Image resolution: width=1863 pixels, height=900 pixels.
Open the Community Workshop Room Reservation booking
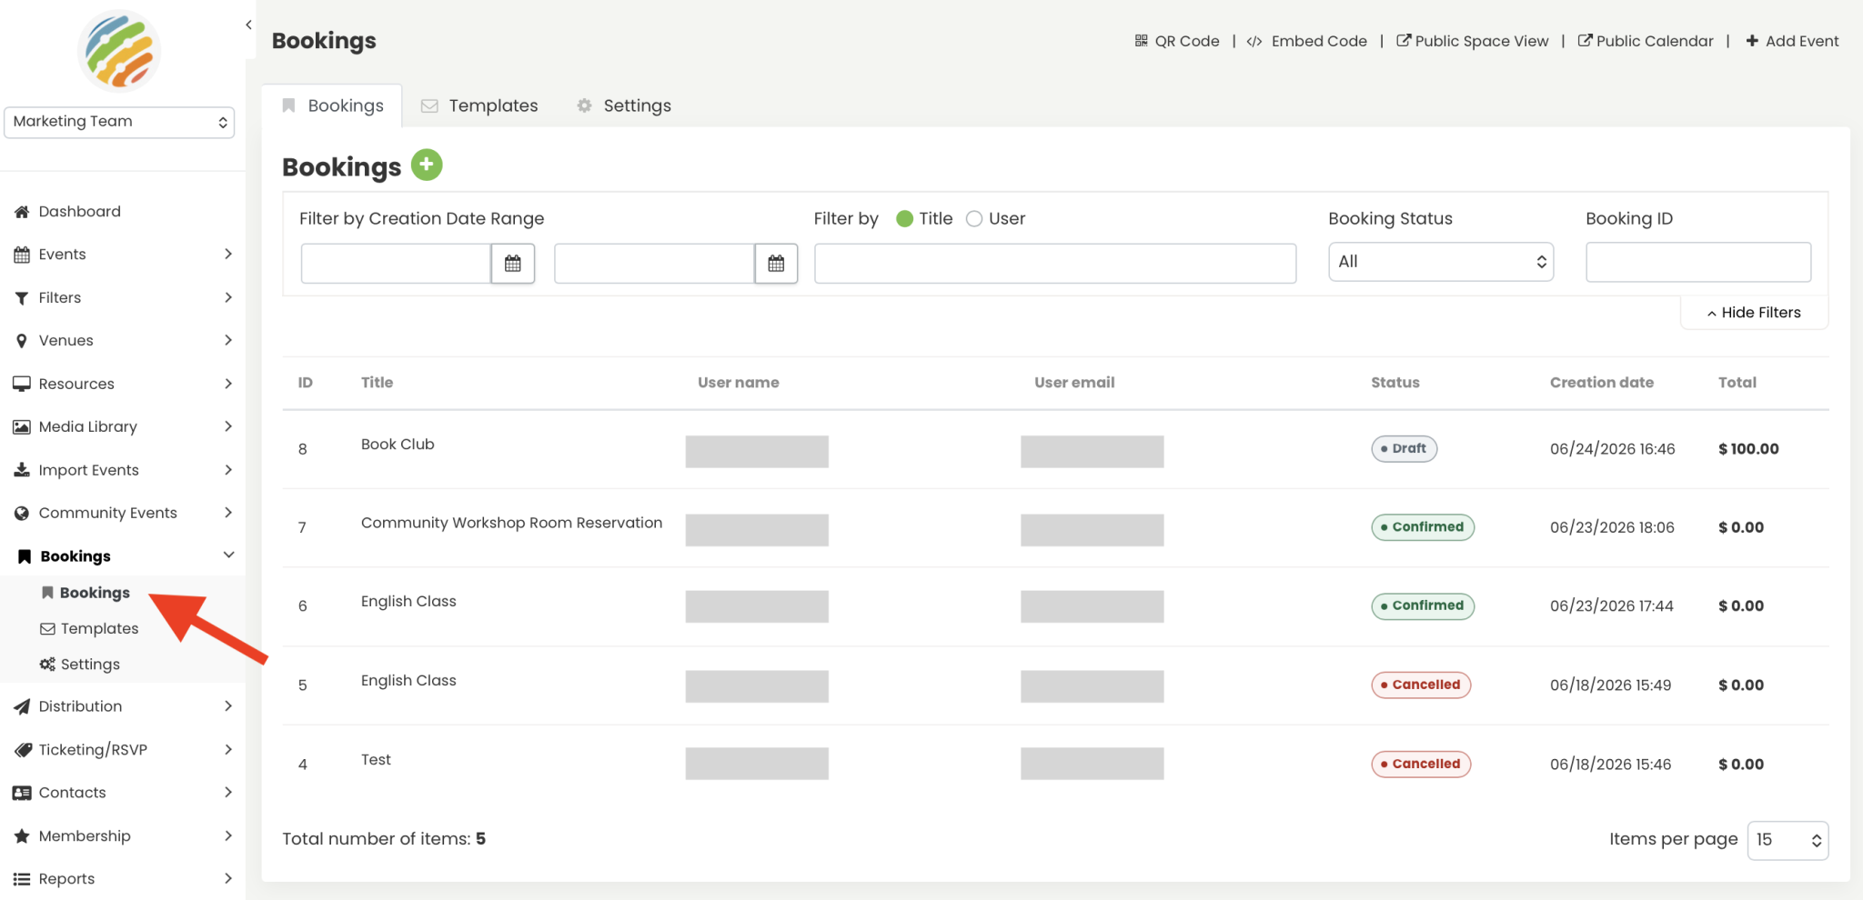click(x=511, y=523)
